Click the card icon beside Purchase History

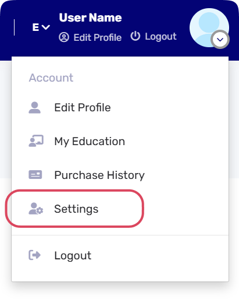tap(35, 175)
